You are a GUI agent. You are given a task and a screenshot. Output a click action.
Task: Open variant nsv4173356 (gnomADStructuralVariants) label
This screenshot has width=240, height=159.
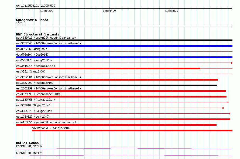(x=46, y=122)
